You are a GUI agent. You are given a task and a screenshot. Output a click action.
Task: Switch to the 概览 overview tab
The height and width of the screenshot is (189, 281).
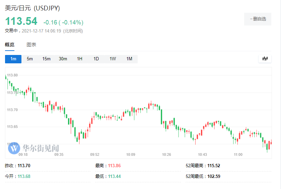[10, 45]
